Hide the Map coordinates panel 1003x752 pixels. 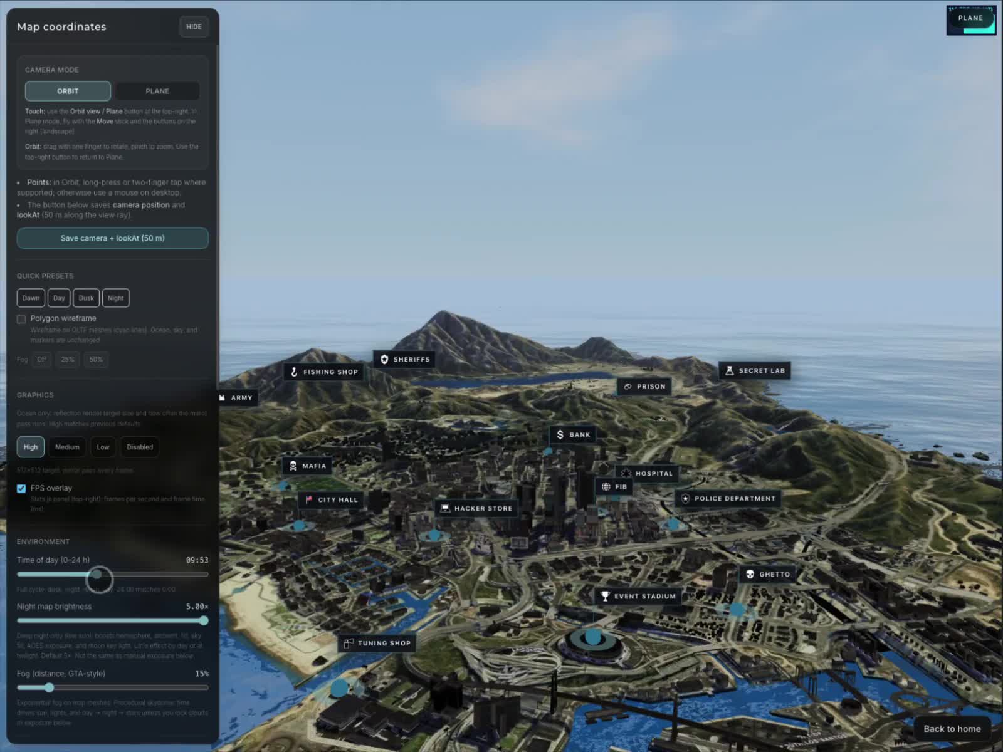[194, 27]
